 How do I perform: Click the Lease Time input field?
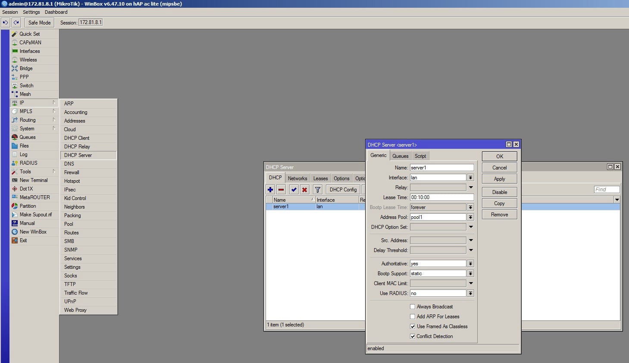point(441,197)
